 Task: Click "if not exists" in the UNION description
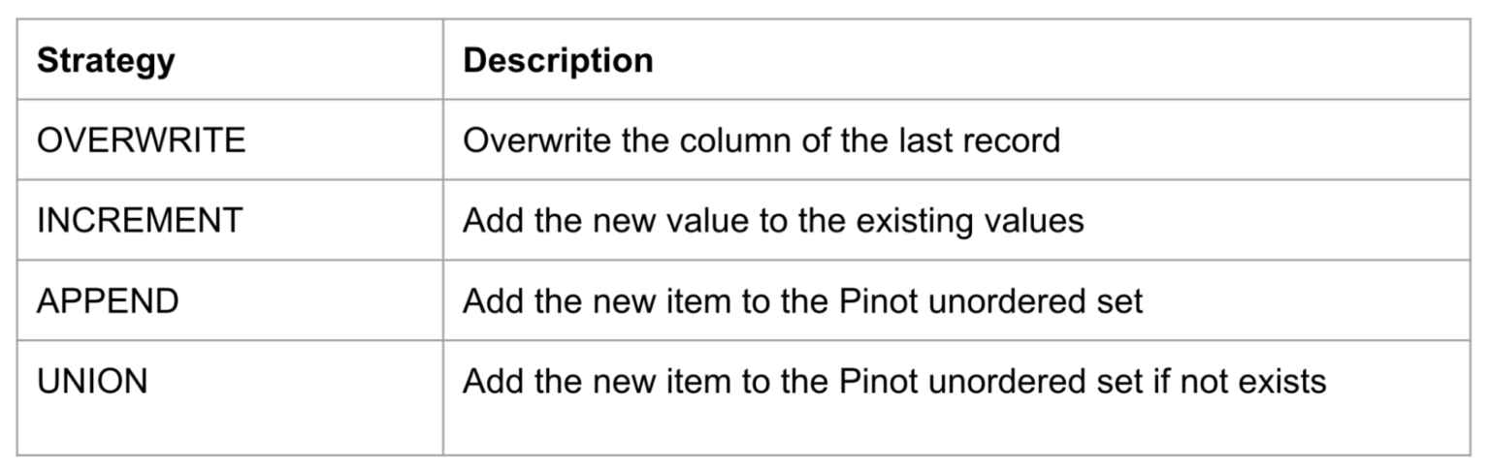pos(1236,381)
